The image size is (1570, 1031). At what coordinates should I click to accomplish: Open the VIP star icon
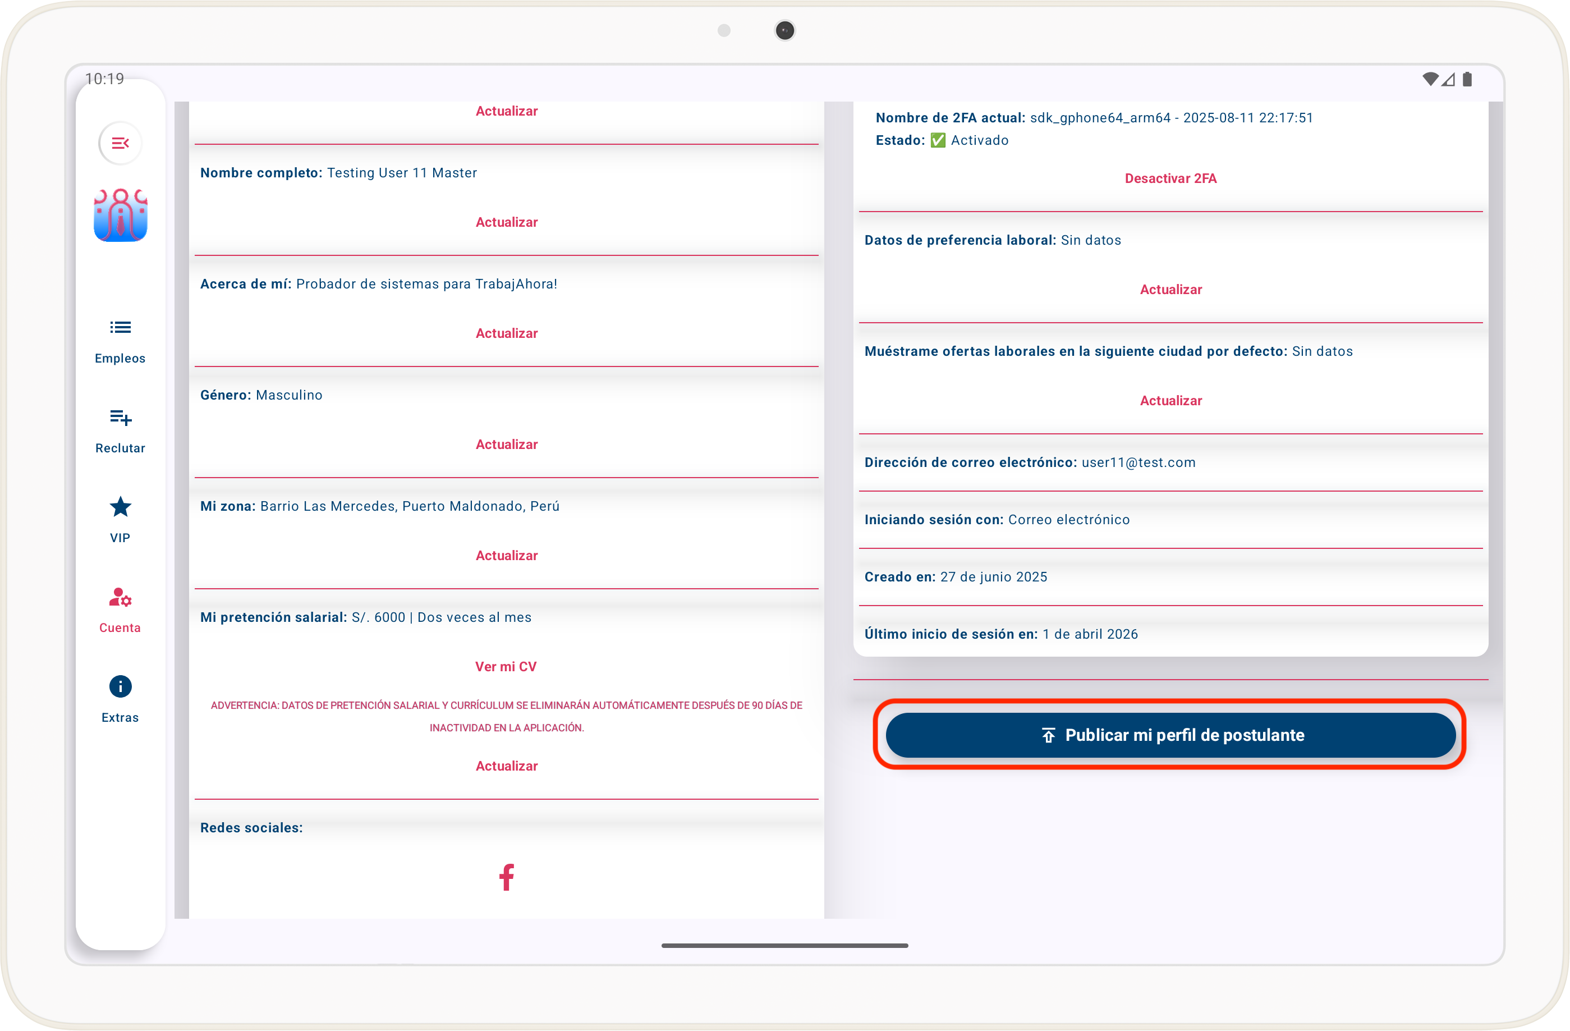[x=120, y=507]
